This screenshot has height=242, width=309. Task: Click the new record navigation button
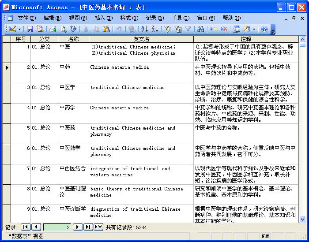98,227
